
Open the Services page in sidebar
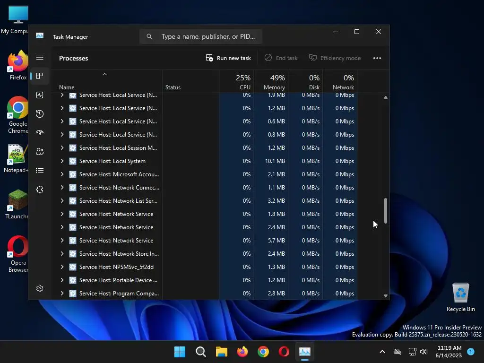pos(40,190)
